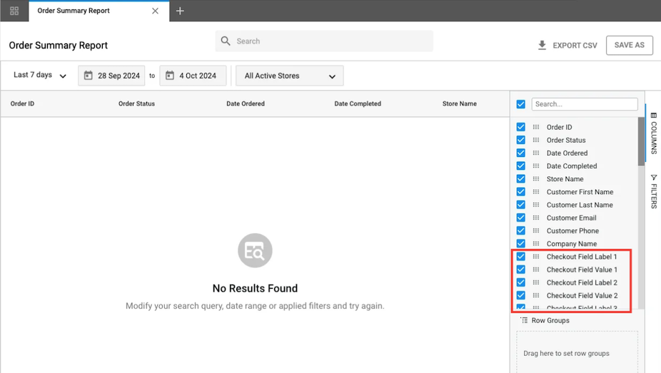Screen dimensions: 661x373
Task: Click drag handle next to Store Name
Action: 536,179
